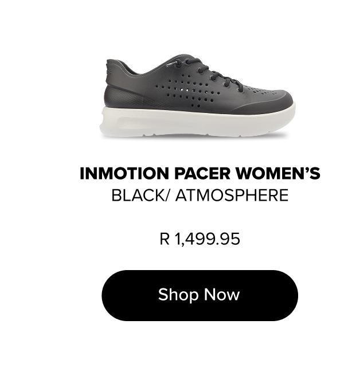Click the word Shop on the black button
The width and height of the screenshot is (344, 367).
point(178,295)
